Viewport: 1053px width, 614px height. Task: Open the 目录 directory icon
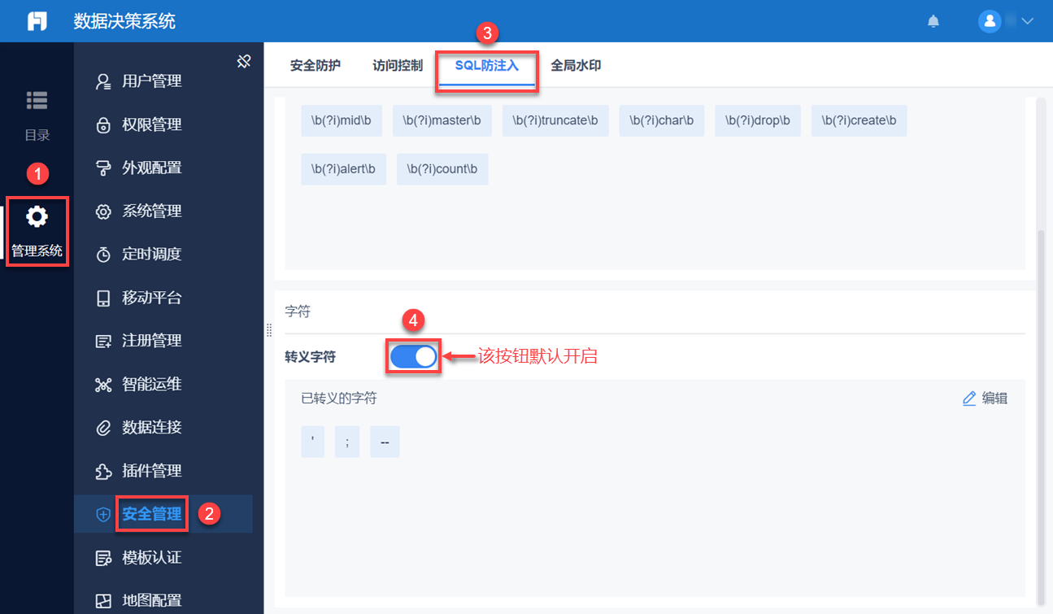[37, 100]
